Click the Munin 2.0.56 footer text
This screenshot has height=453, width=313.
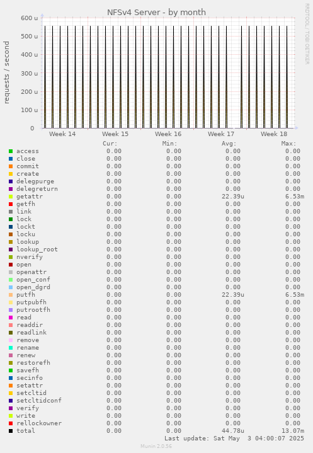tap(156, 446)
